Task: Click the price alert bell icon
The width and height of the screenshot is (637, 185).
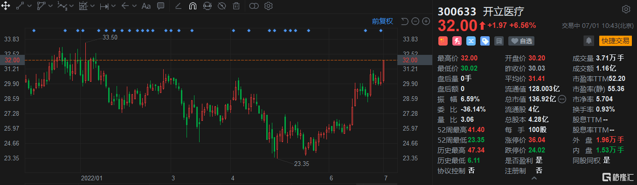Action: pos(589,41)
